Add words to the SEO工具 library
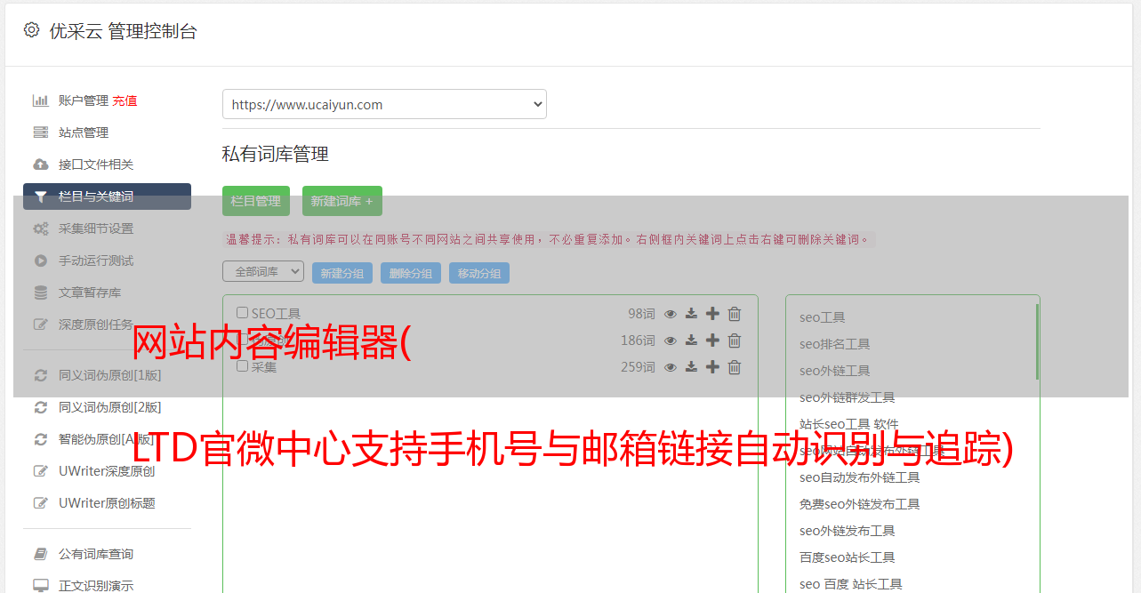 click(712, 314)
